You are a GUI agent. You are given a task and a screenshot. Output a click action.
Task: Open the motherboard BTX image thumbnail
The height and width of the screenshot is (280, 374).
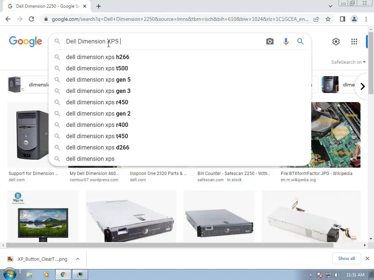click(x=336, y=135)
